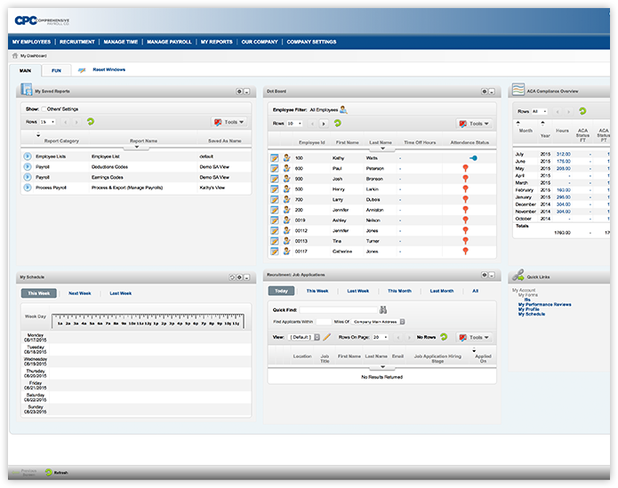Click the blue attendance pin for Kathy
618x488 pixels.
(x=473, y=158)
